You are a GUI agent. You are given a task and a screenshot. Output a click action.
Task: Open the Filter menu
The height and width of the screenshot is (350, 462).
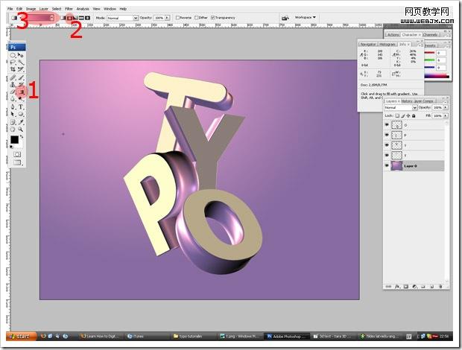pyautogui.click(x=69, y=9)
